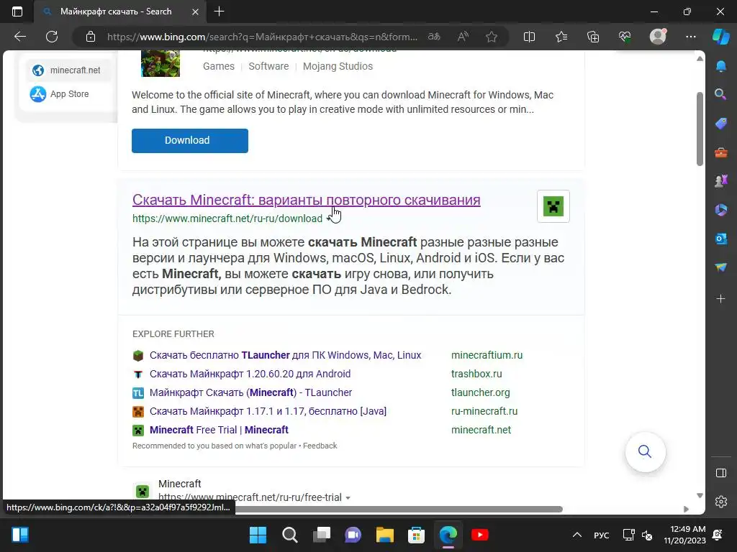The image size is (737, 552).
Task: Click scroll down arrow of vertical scrollbar
Action: click(700, 496)
